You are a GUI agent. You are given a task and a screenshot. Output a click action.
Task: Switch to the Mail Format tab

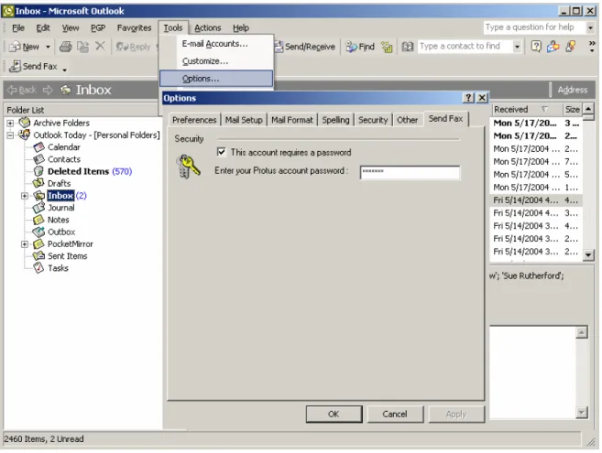291,120
